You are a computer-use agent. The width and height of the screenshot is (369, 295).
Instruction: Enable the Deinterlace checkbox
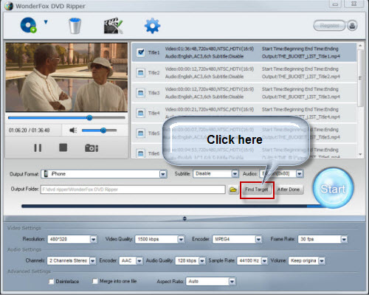coord(51,282)
